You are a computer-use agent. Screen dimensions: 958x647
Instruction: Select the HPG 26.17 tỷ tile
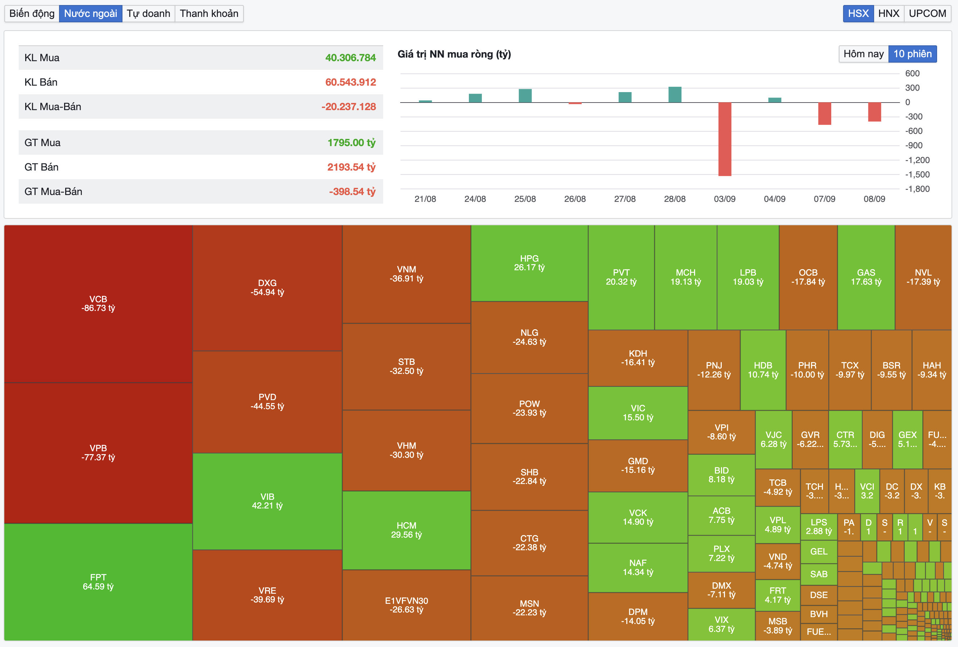pyautogui.click(x=529, y=263)
